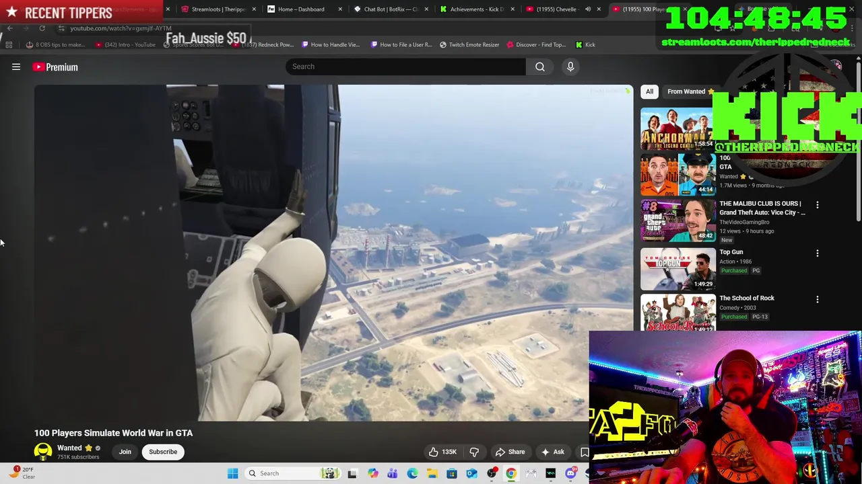Select the All filter chip
This screenshot has height=484, width=862.
(649, 91)
